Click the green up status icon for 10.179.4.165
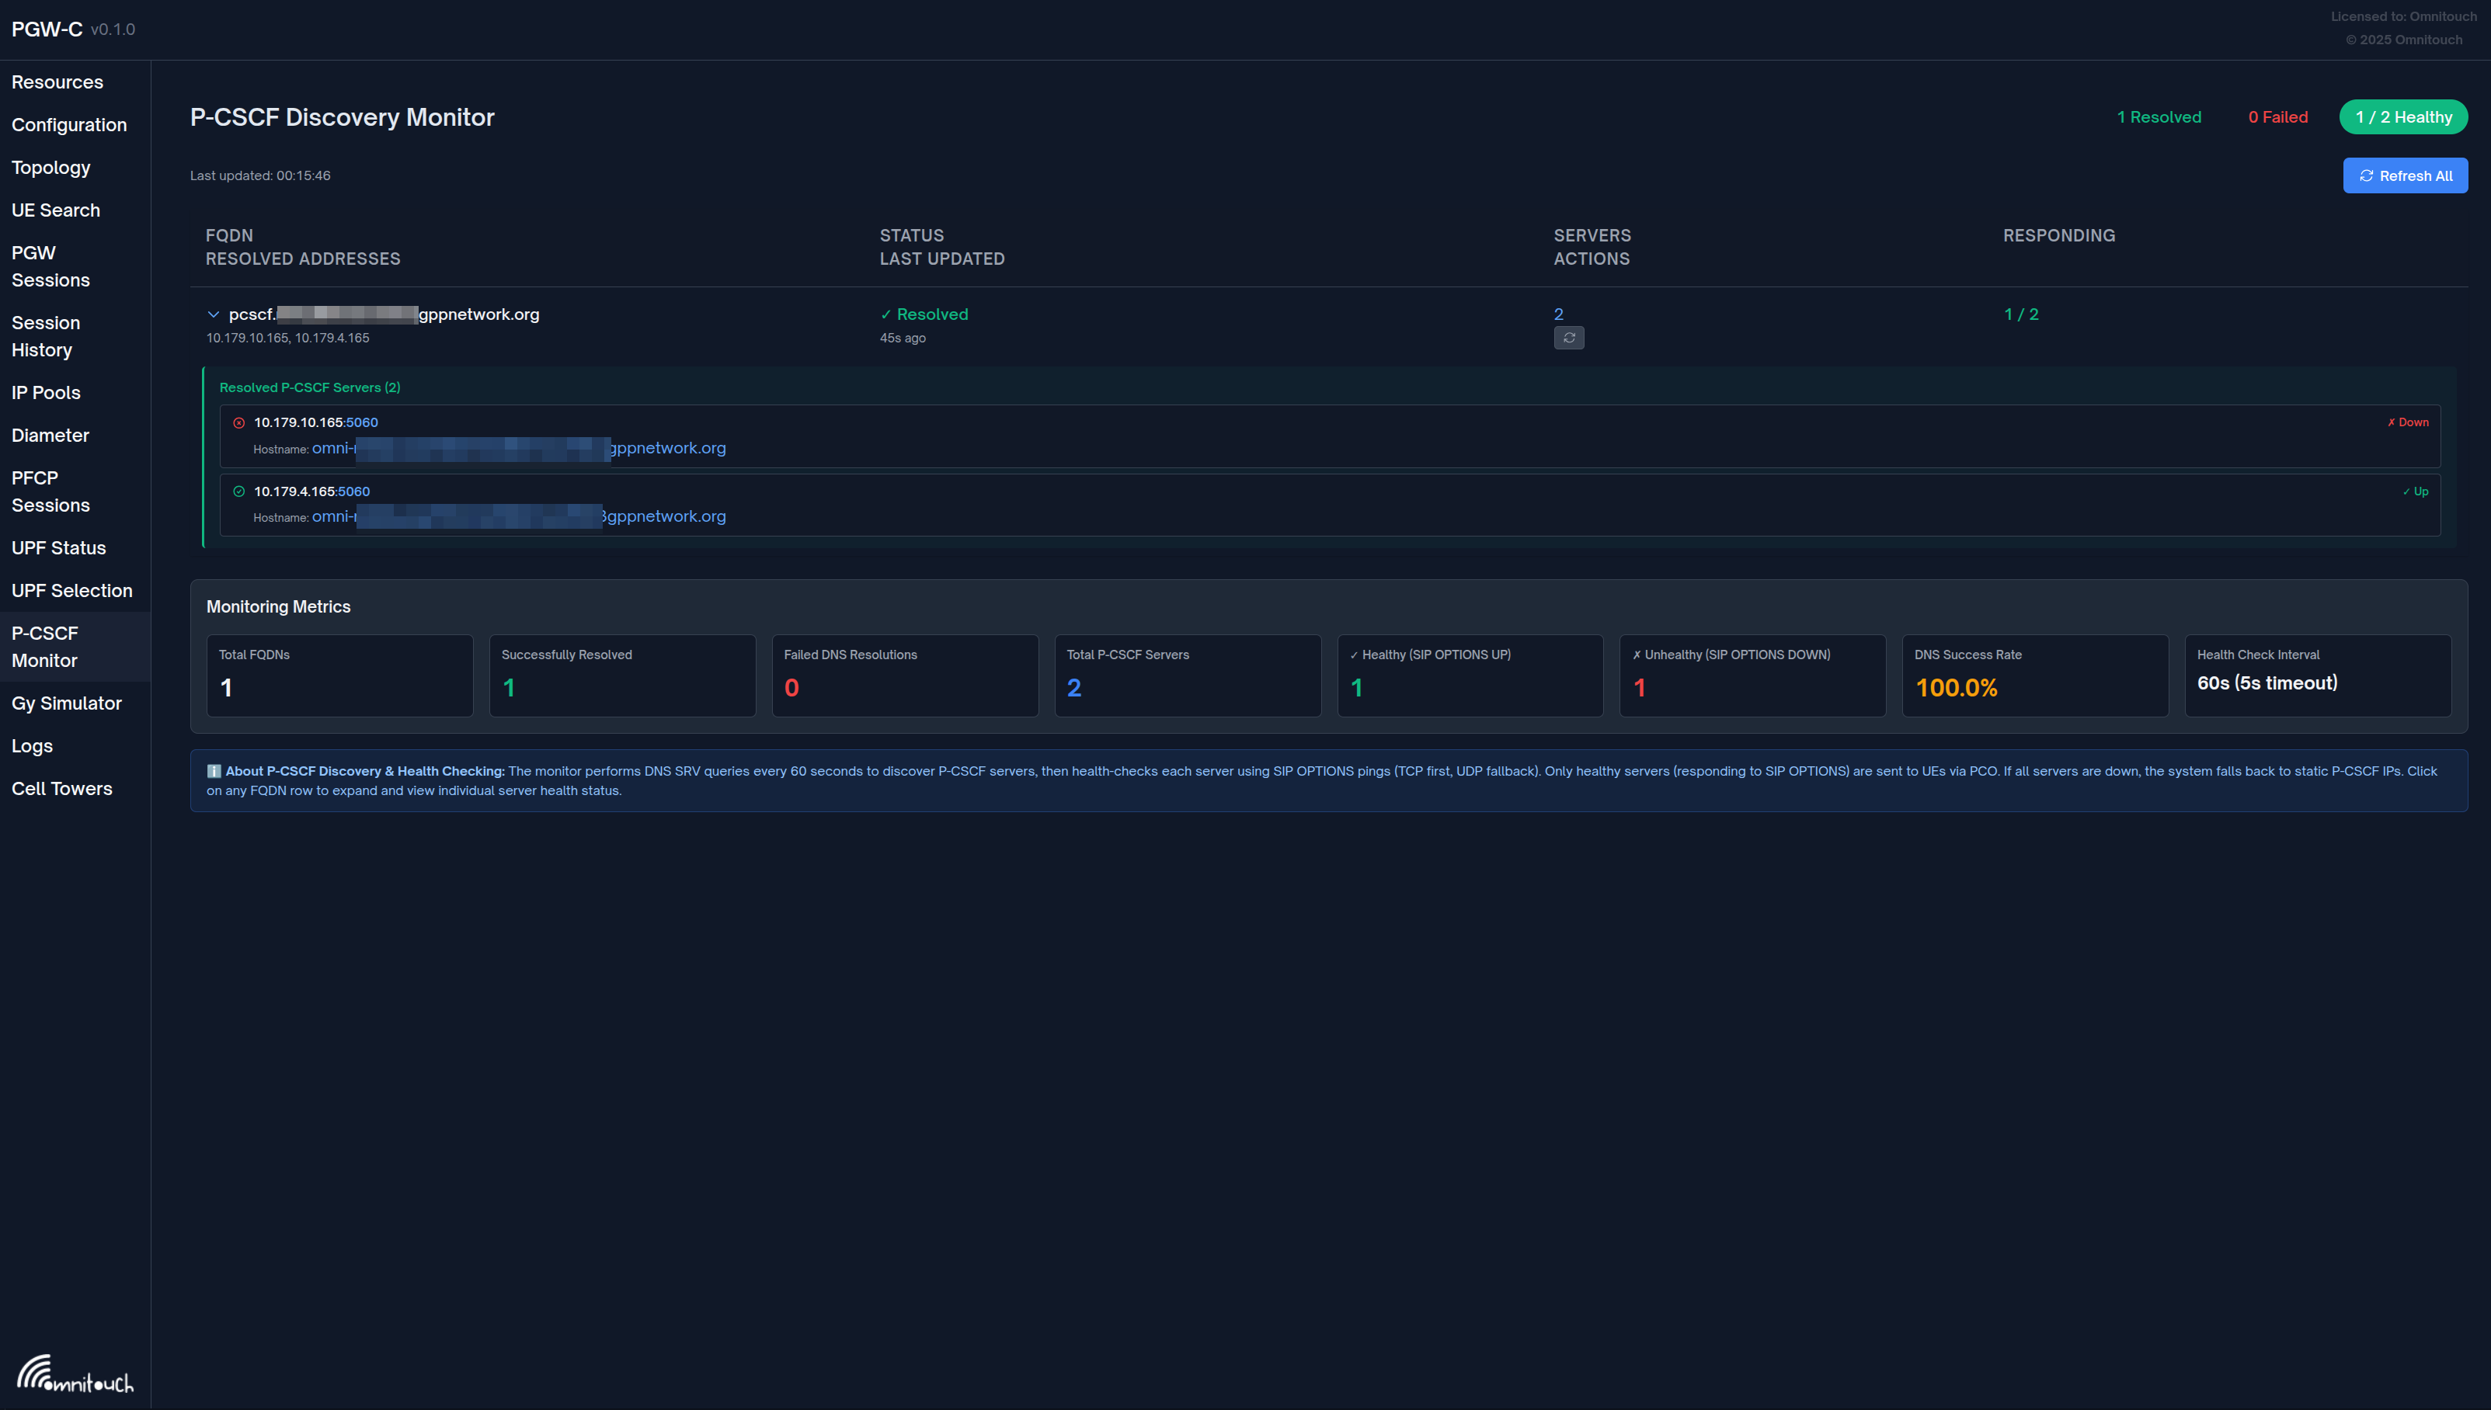Screen dimensions: 2491x1410 239,492
